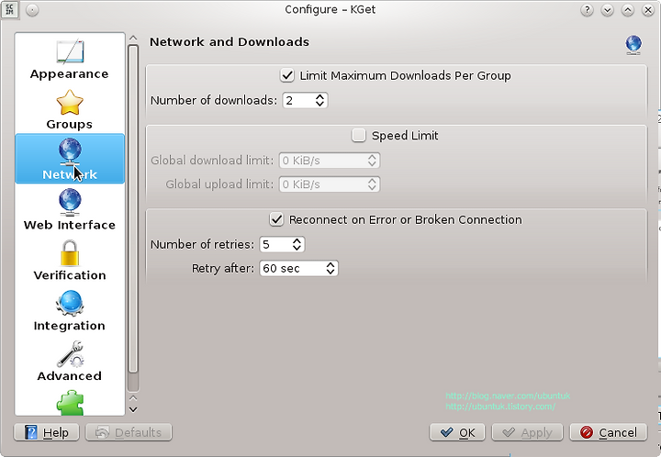
Task: Click the Retry after spinbox arrows
Action: tap(330, 268)
